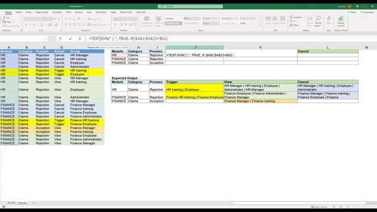Select the Normal cell style
This screenshot has width=377, height=212.
click(173, 18)
